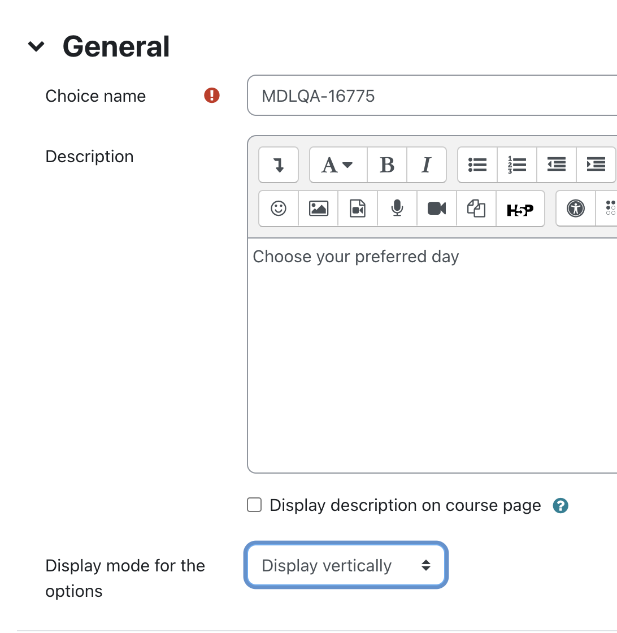Click the H5P insert button

[x=520, y=209]
